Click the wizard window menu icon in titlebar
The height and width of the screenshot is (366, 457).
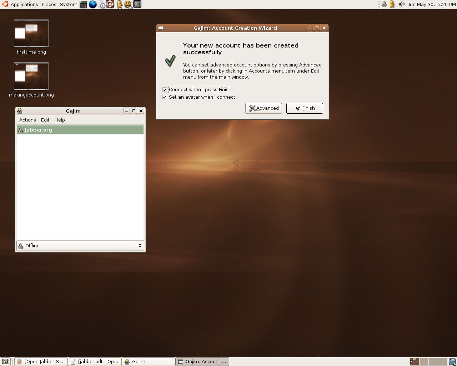coord(161,28)
